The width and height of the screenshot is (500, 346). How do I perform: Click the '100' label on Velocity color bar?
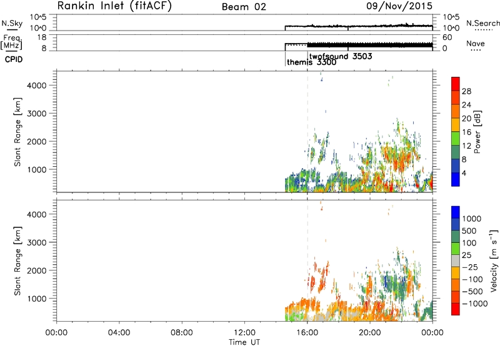tap(469, 243)
